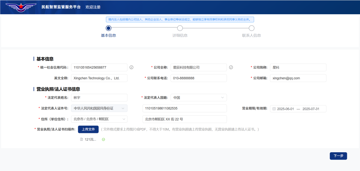360x171 pixels.
Task: Click the 英文全称 input field
Action: click(99, 78)
